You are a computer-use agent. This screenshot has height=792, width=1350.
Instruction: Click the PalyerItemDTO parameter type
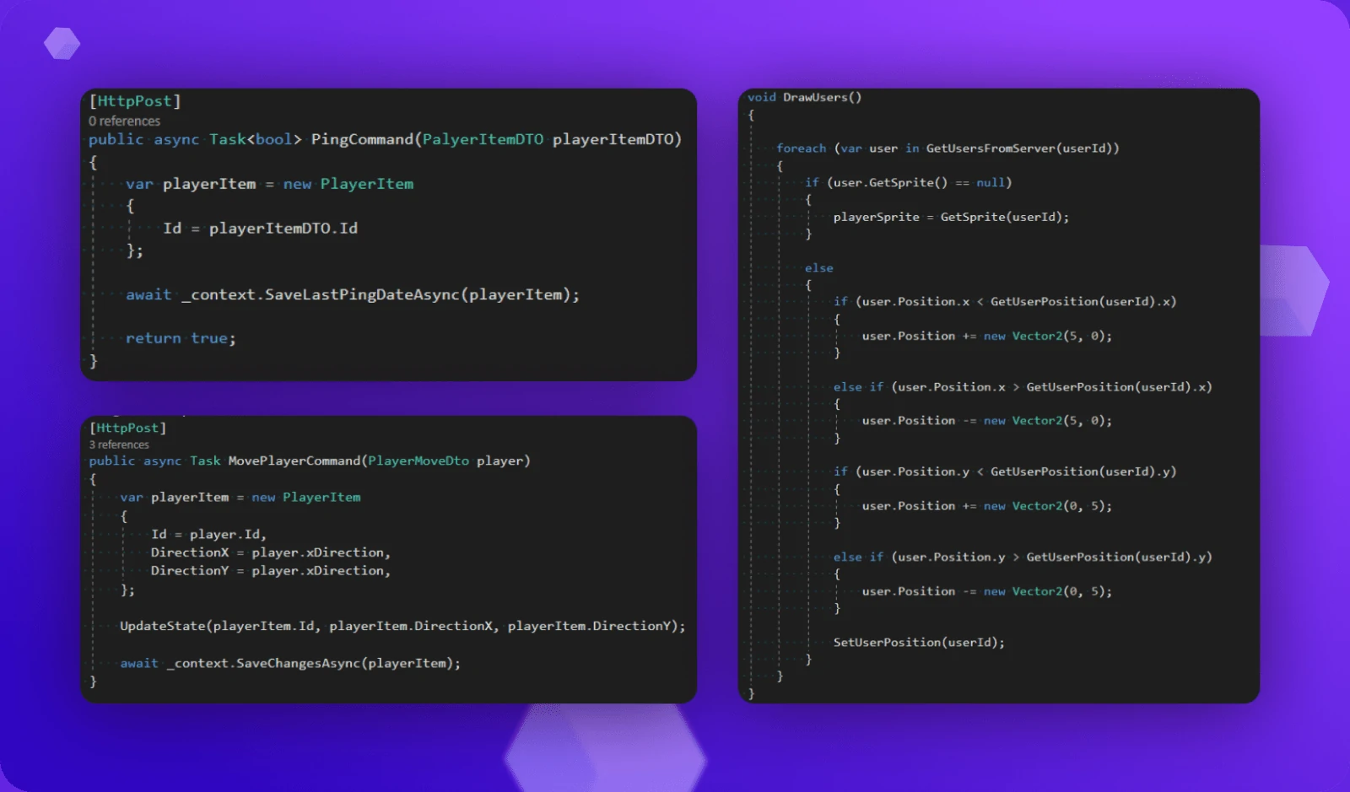[x=483, y=139]
